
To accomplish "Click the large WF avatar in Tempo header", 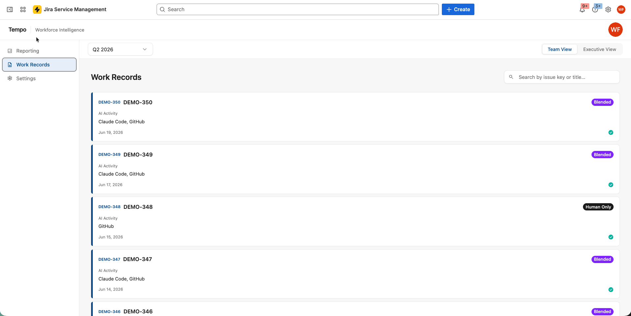I will click(616, 30).
